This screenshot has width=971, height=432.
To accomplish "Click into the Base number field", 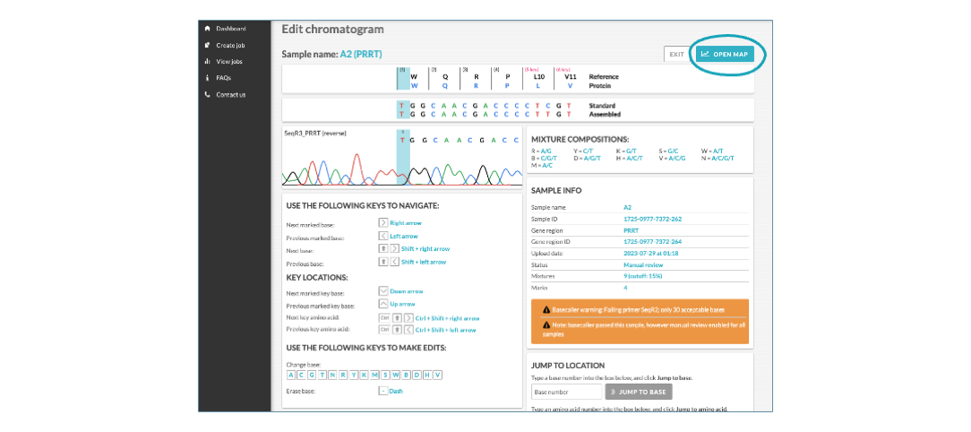I will pyautogui.click(x=567, y=392).
